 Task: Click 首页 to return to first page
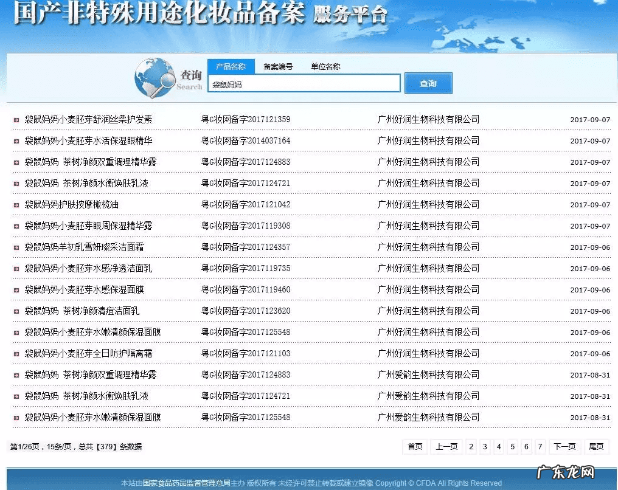415,446
